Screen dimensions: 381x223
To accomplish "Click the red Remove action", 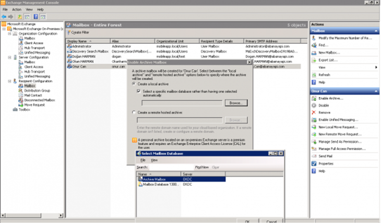I will [x=325, y=113].
